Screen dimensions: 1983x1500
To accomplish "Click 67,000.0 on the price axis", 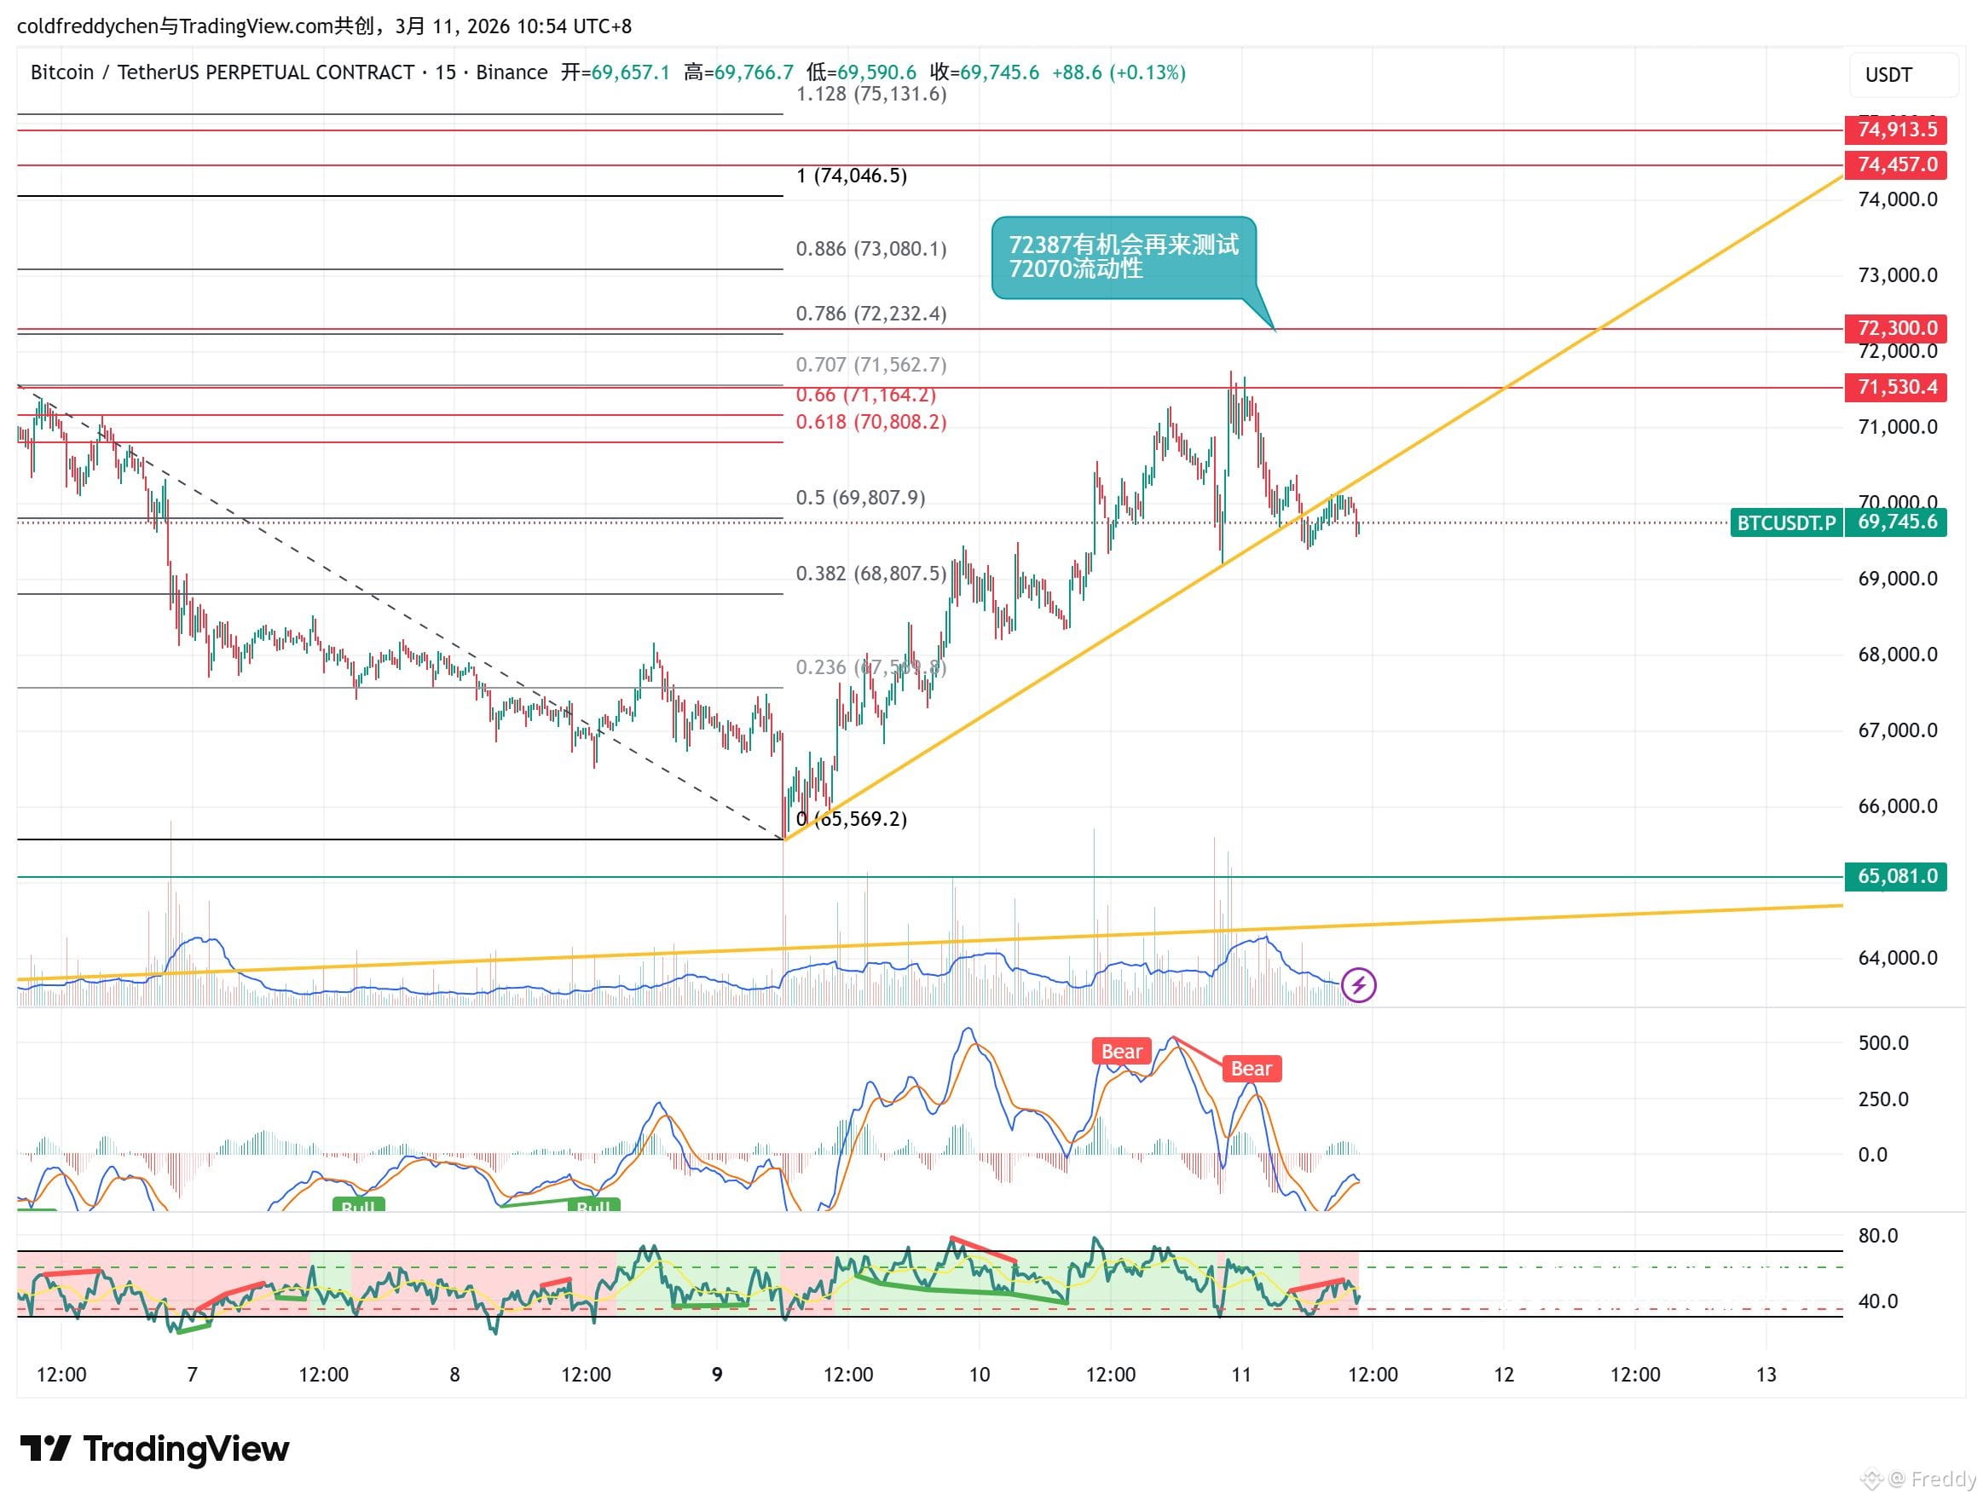I will coord(1897,730).
